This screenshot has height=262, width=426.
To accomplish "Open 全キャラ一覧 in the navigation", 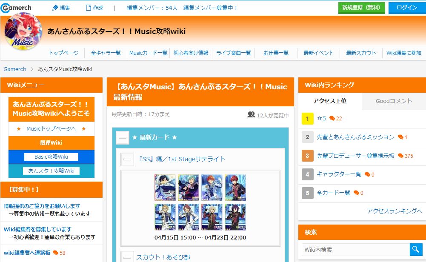I will (x=106, y=53).
